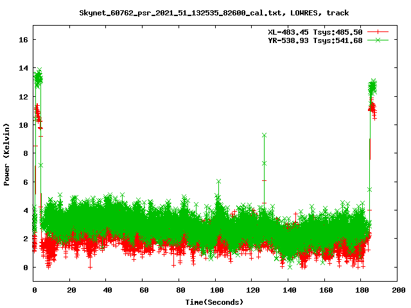Click the y-axis tick label 6
Image resolution: width=411 pixels, height=308 pixels.
[26, 182]
